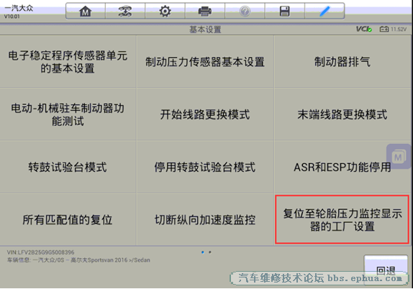Open 电动-机械驻车制动器功能测试

pos(68,114)
